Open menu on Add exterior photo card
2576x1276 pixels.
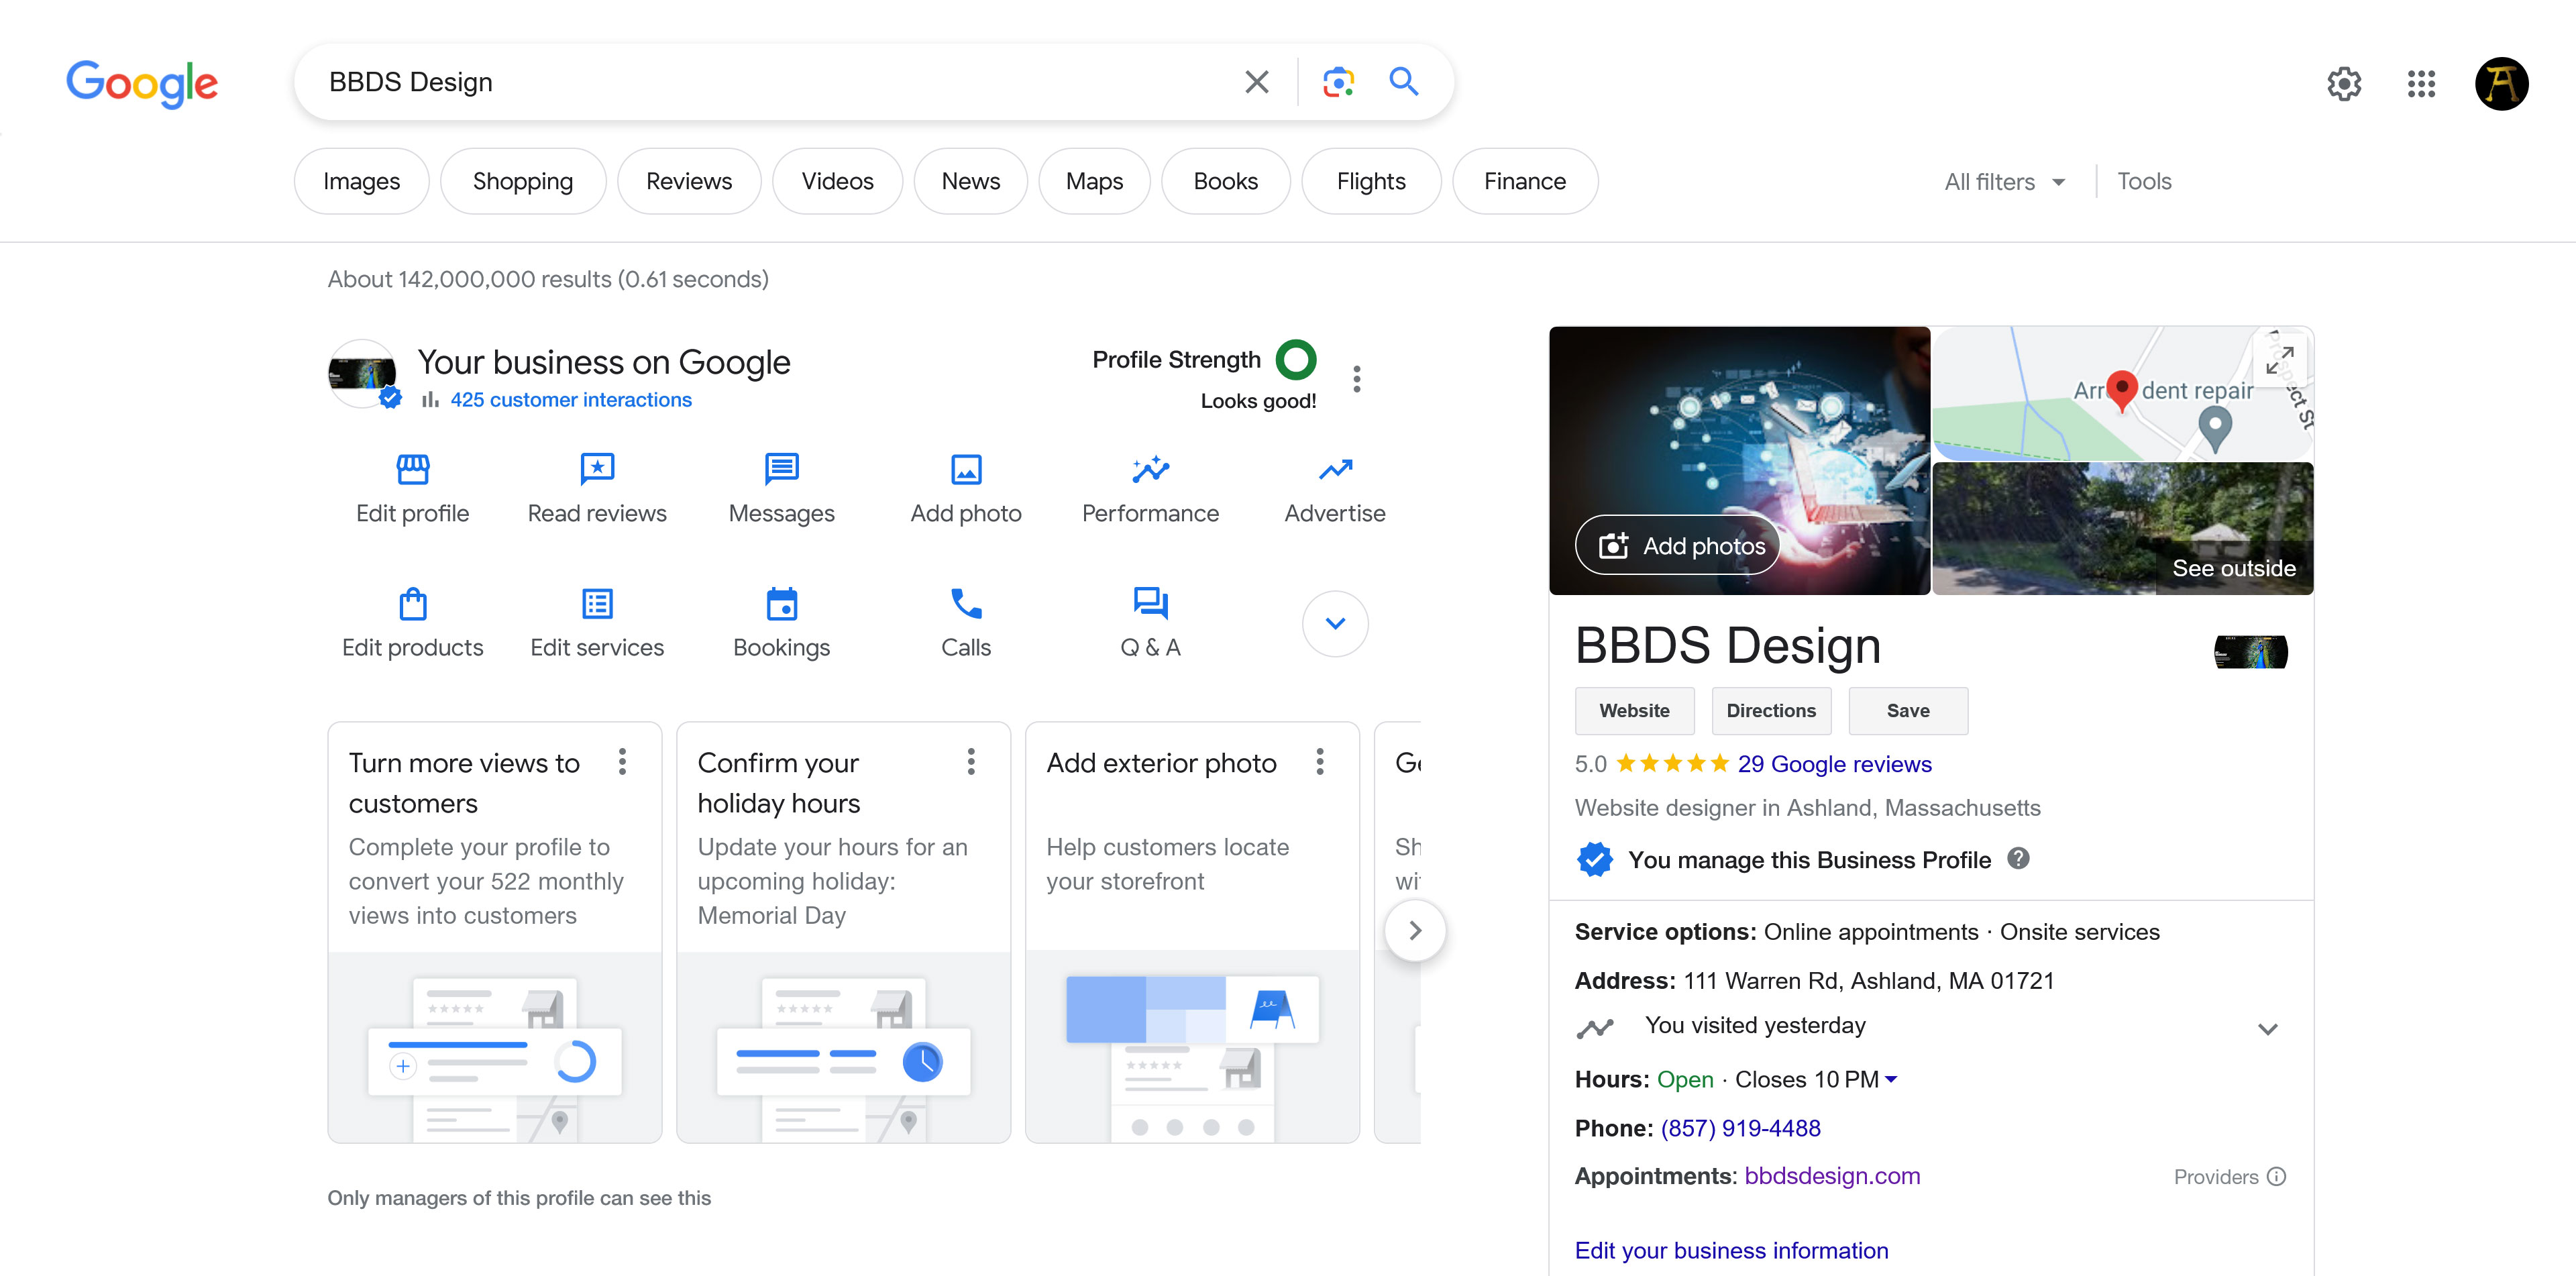pos(1320,762)
